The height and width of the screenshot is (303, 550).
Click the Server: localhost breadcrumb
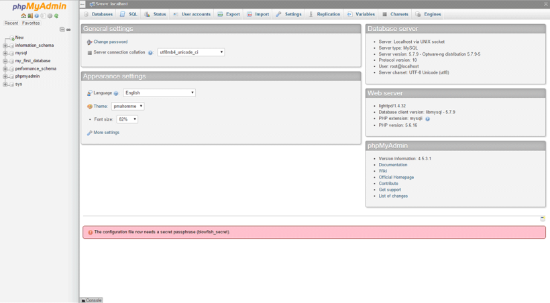(x=111, y=4)
